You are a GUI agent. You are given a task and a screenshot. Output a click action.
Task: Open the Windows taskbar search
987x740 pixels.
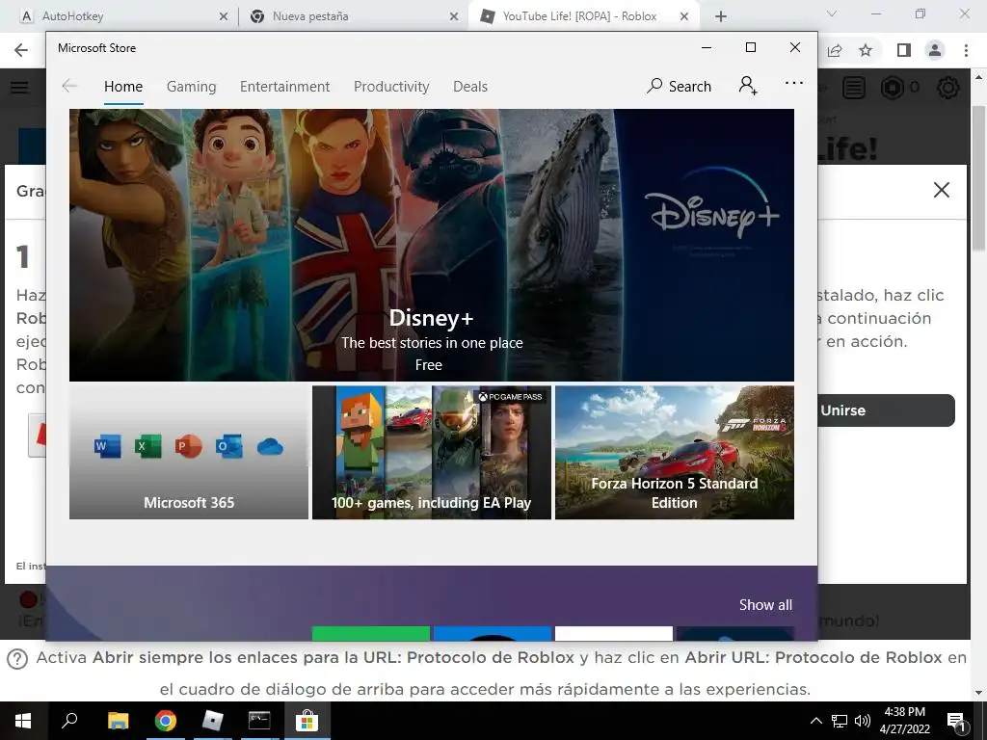[x=69, y=721]
